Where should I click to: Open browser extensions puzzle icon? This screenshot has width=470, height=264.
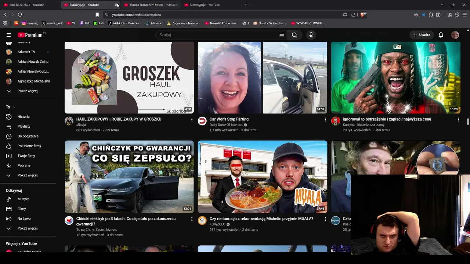point(431,15)
